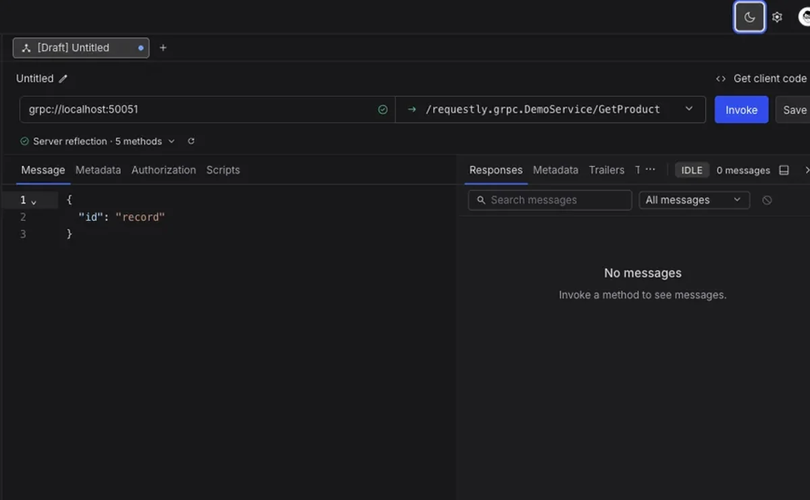Show more response tabs via the ellipsis
Image resolution: width=810 pixels, height=500 pixels.
(x=650, y=169)
